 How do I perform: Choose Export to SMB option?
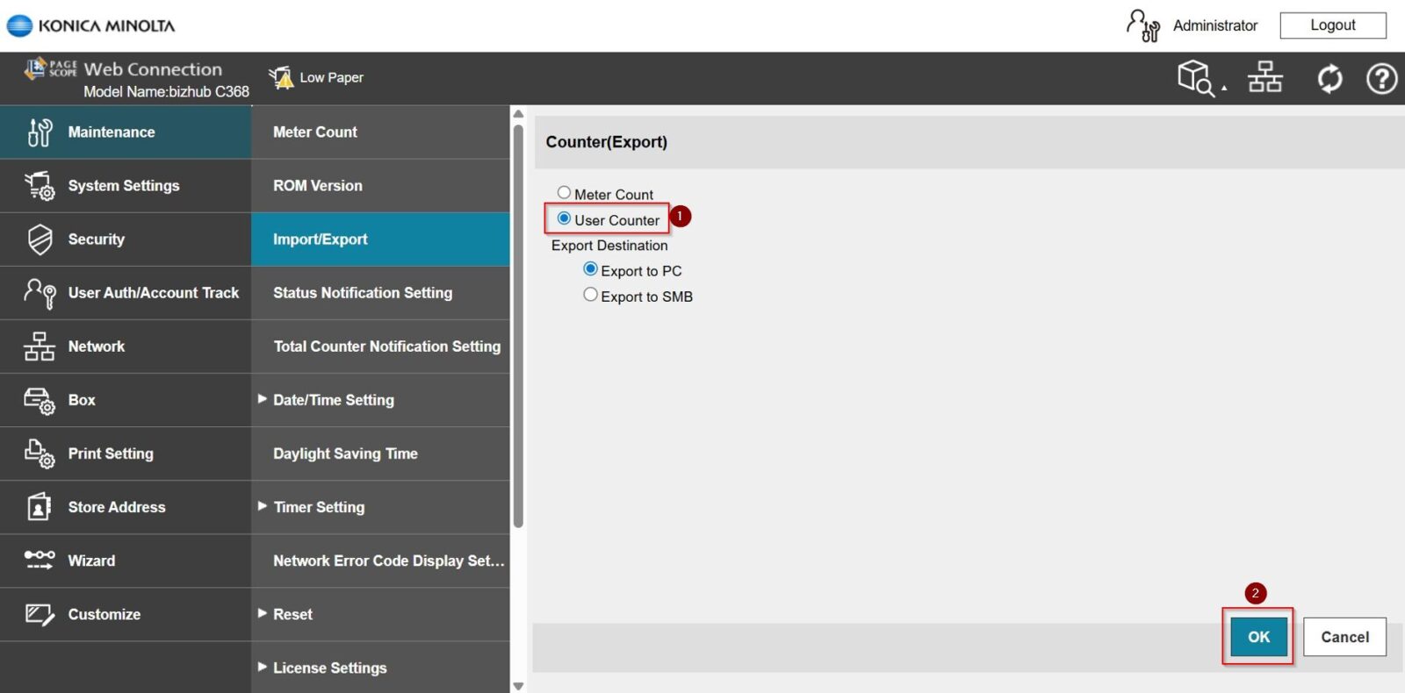[591, 295]
